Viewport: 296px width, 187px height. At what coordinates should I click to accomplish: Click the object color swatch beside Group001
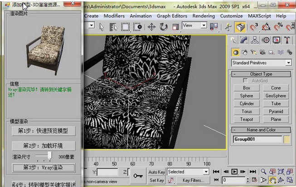[286, 139]
